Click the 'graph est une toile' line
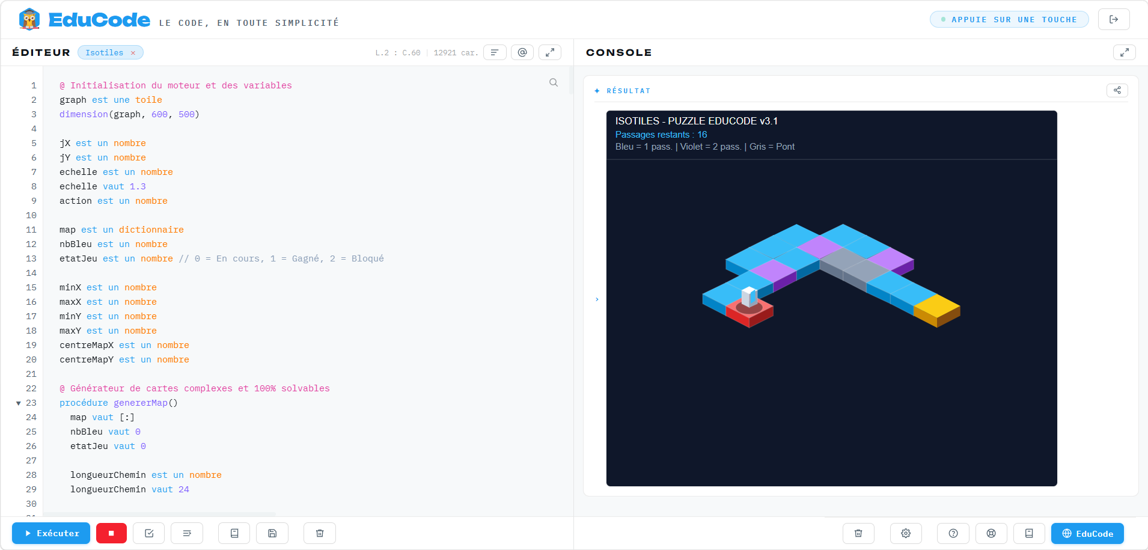The image size is (1148, 550). (111, 100)
